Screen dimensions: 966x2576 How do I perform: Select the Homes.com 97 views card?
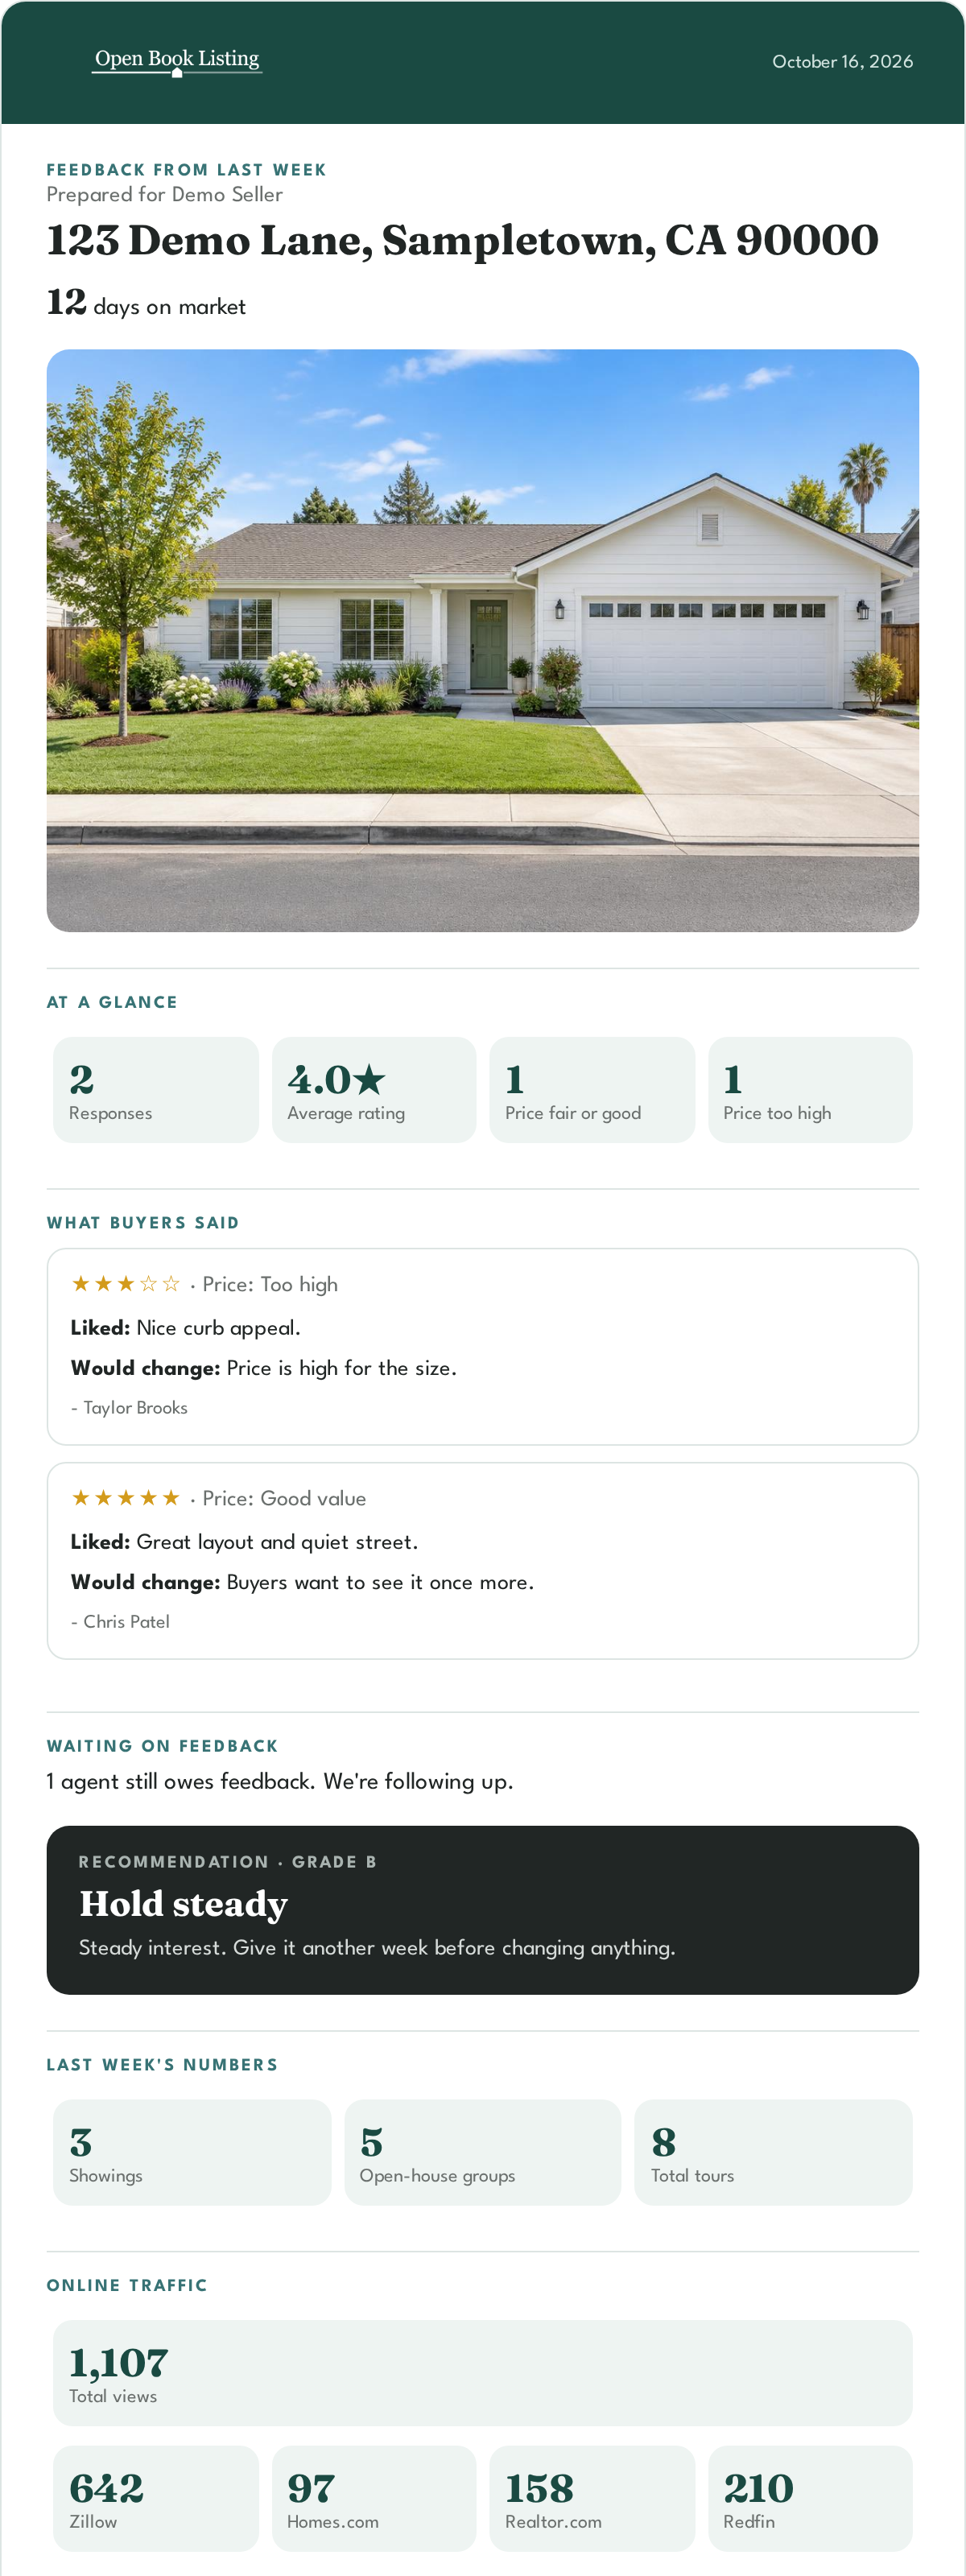[x=373, y=2498]
